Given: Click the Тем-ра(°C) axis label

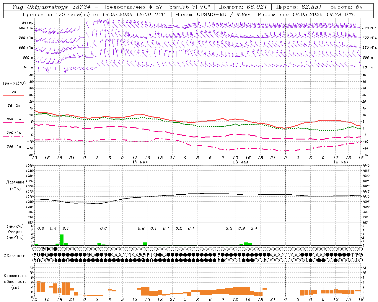Looking at the screenshot, I should 14,83.
